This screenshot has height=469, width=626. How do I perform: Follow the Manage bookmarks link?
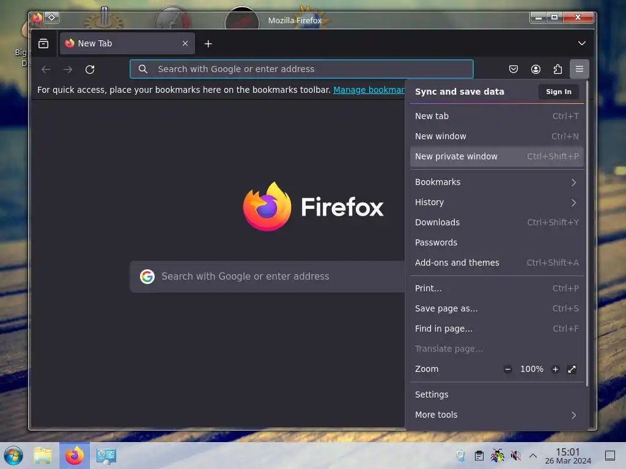pyautogui.click(x=369, y=90)
